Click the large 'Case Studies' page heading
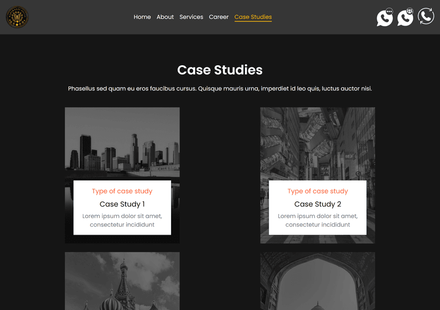This screenshot has height=310, width=440. pos(219,70)
